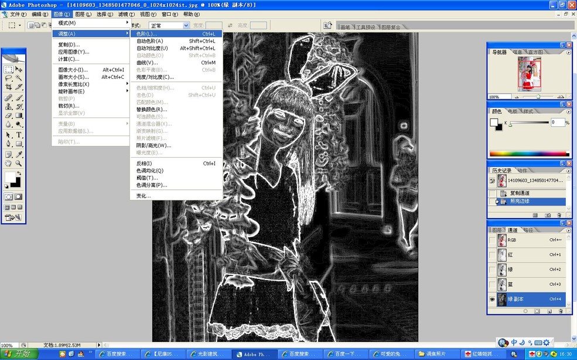The width and height of the screenshot is (577, 360).
Task: Open the History panel flyout menu
Action: (568, 171)
